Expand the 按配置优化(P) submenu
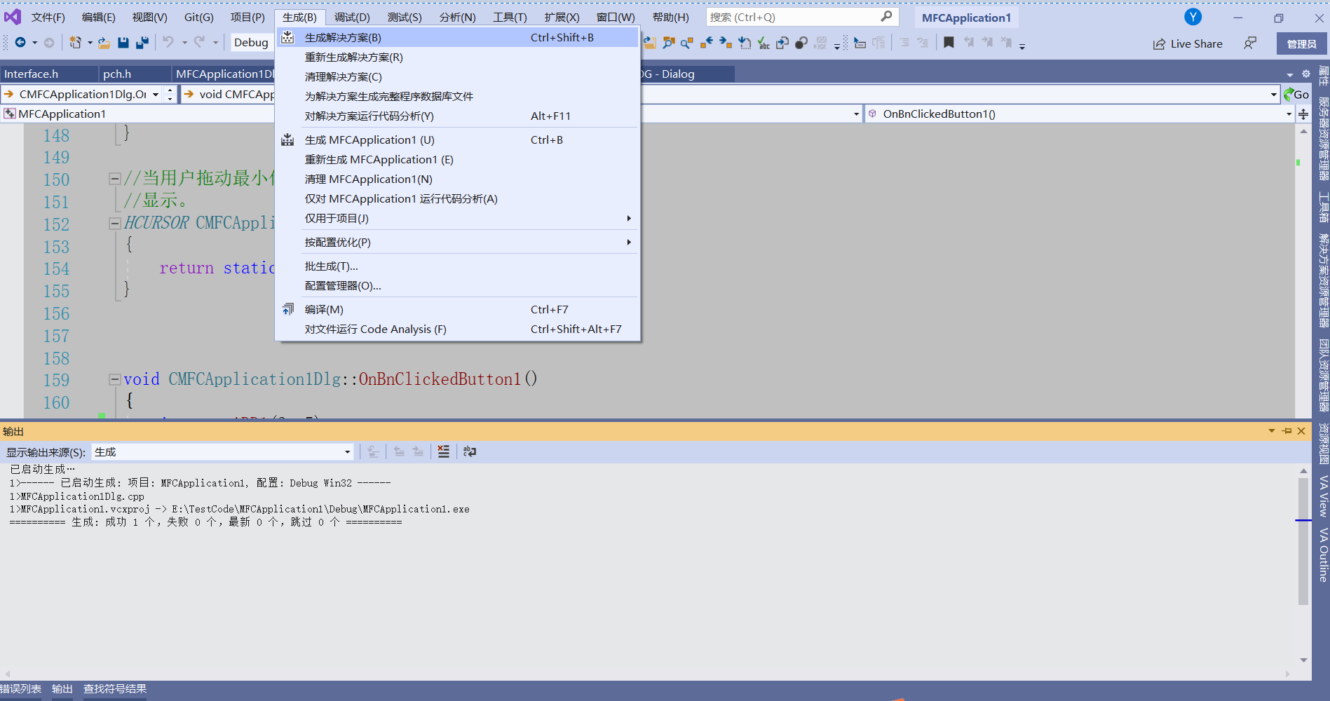1330x701 pixels. coord(457,243)
